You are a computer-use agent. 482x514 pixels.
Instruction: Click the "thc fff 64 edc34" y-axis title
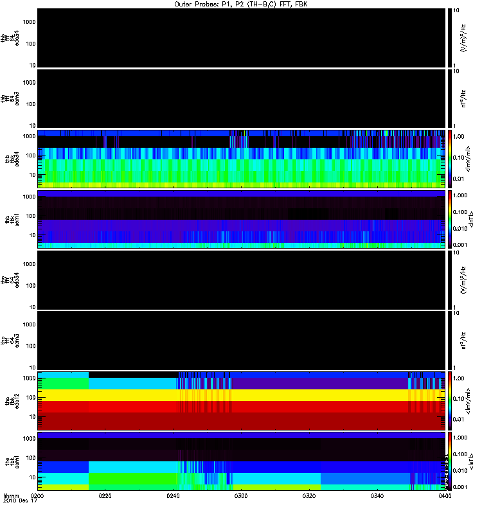[10, 280]
